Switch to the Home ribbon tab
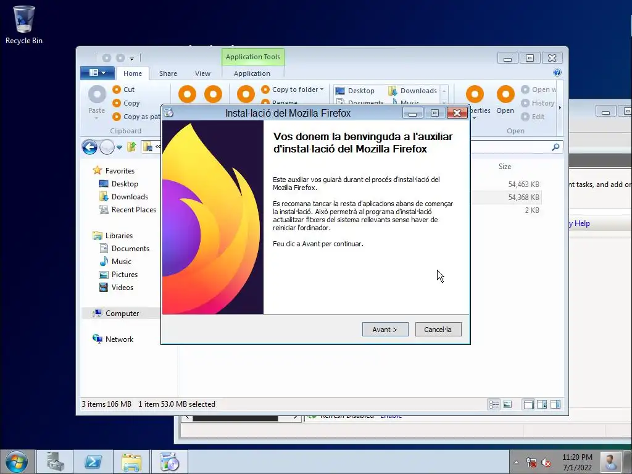632x474 pixels. (133, 73)
